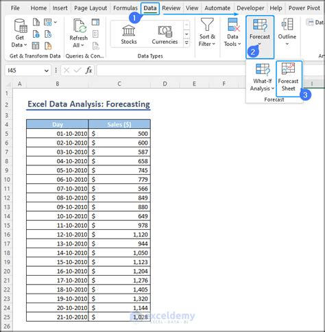Switch to the Page Layout tab
This screenshot has height=332, width=325.
(x=91, y=8)
